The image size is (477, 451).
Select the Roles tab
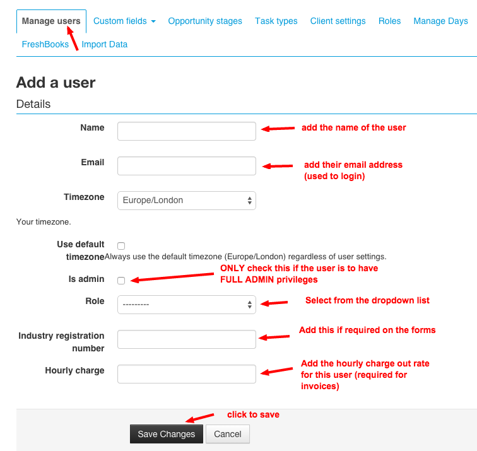[x=389, y=21]
